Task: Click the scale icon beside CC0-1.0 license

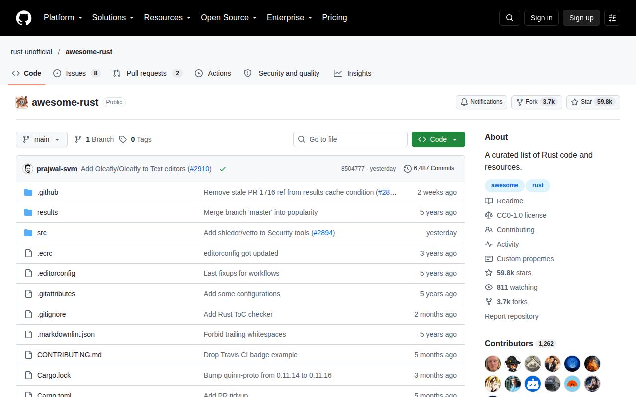Action: 489,215
